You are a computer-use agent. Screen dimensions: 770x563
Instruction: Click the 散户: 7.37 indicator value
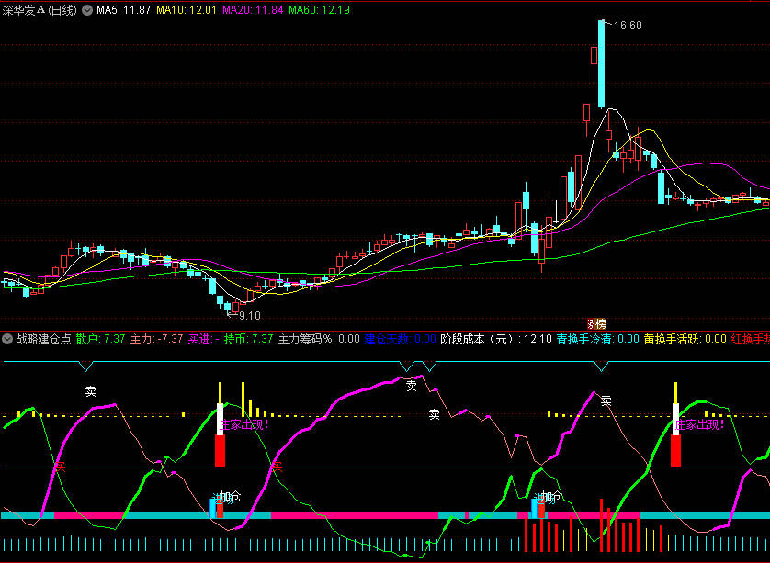(x=101, y=339)
